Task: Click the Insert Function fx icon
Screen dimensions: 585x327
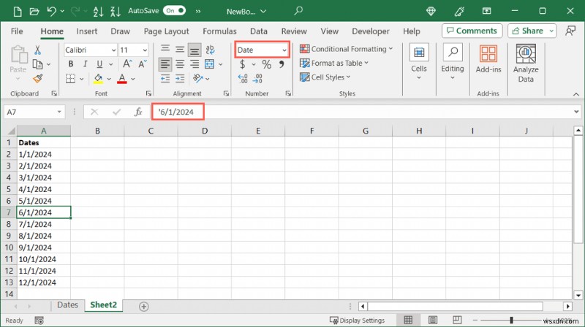Action: 138,112
